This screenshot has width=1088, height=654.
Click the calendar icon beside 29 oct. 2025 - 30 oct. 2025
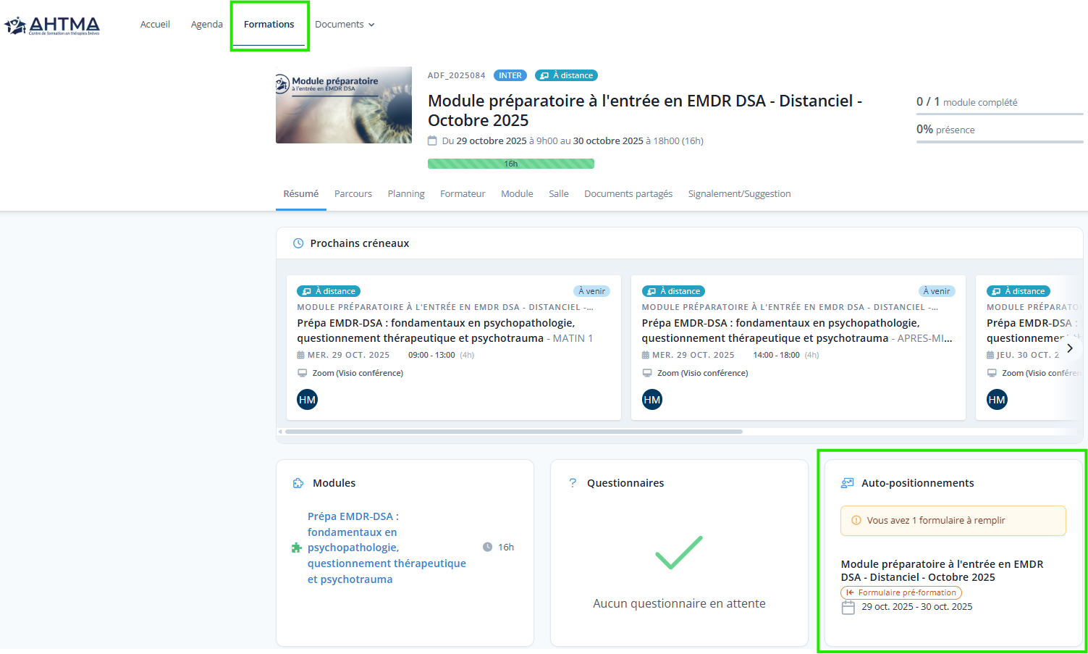[848, 608]
